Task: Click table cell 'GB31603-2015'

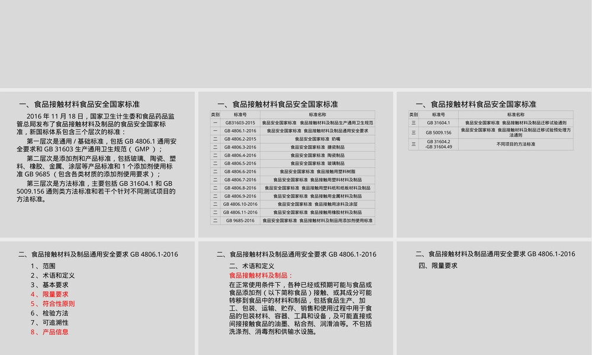Action: coord(240,122)
